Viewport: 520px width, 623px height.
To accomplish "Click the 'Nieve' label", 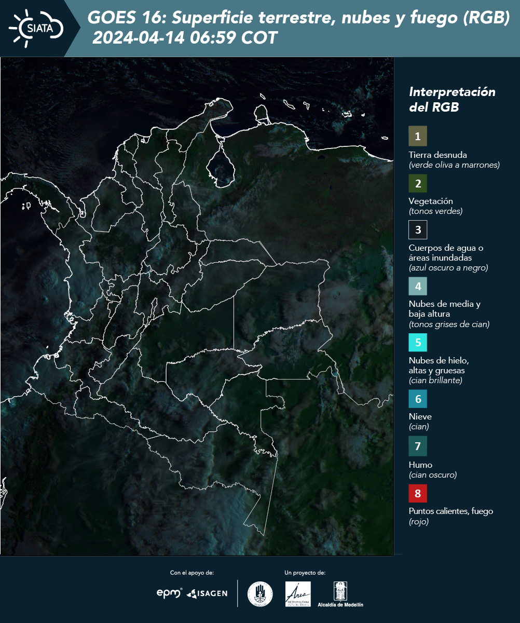I will click(420, 416).
